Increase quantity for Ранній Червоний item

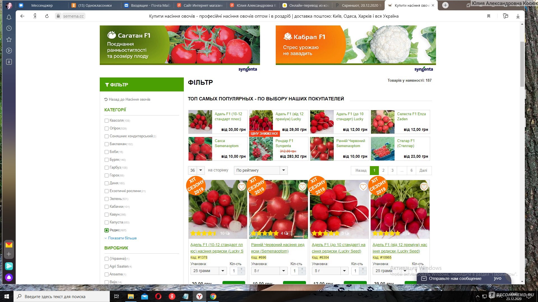click(x=302, y=269)
